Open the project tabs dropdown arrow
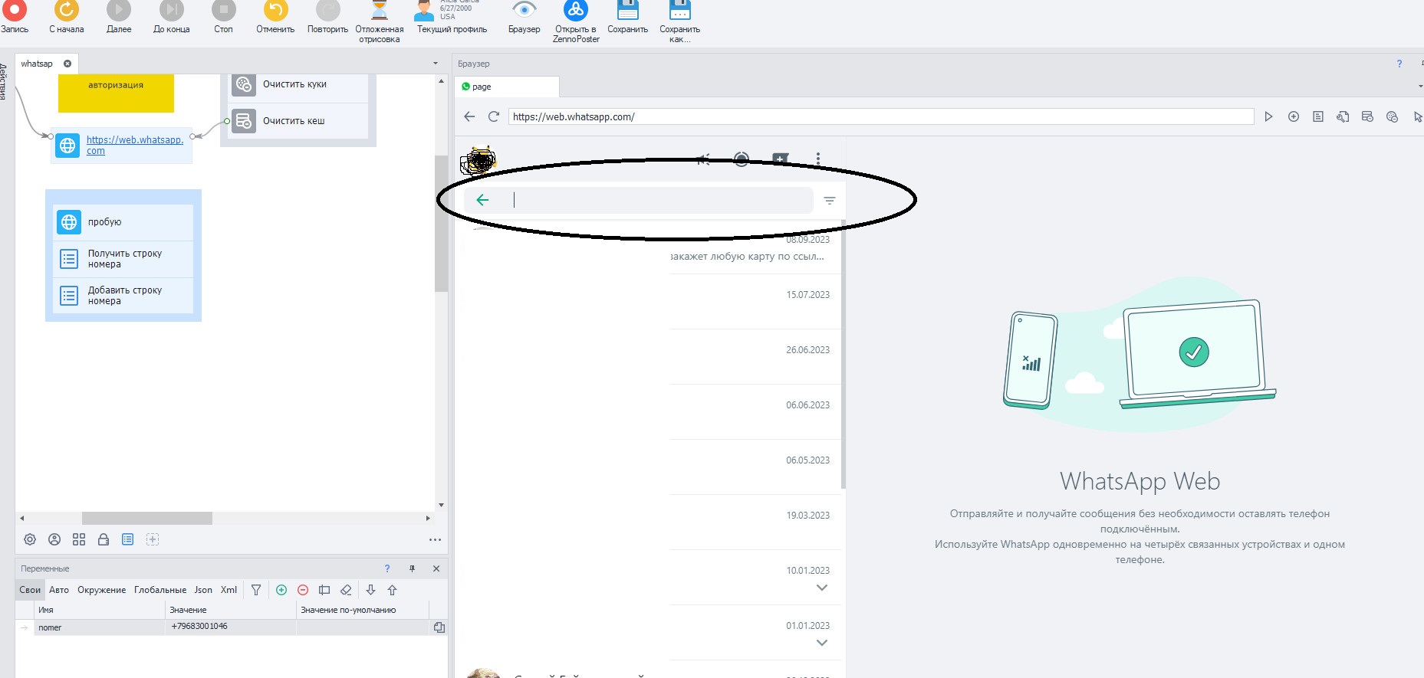This screenshot has width=1424, height=678. click(436, 64)
